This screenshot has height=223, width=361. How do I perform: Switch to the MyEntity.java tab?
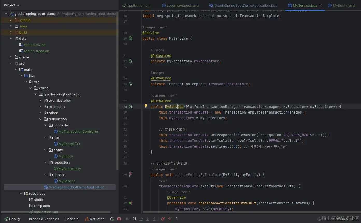coord(341,5)
